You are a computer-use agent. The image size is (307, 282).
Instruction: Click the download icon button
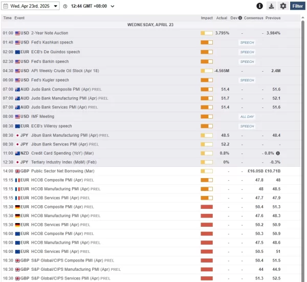[x=271, y=6]
